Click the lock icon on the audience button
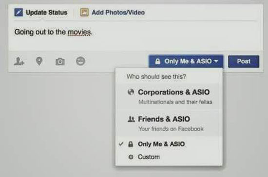 (158, 61)
